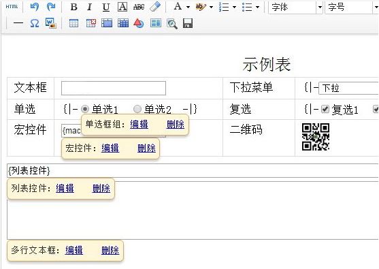Redo the last undone edit
This screenshot has width=379, height=269.
pos(51,7)
